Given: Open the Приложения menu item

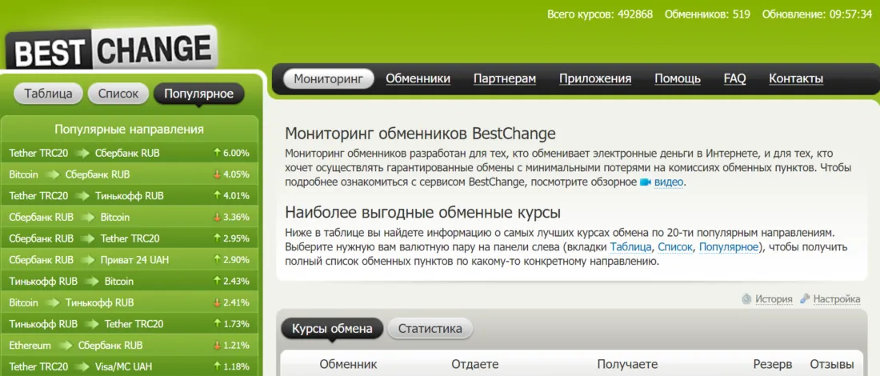Looking at the screenshot, I should pyautogui.click(x=595, y=78).
